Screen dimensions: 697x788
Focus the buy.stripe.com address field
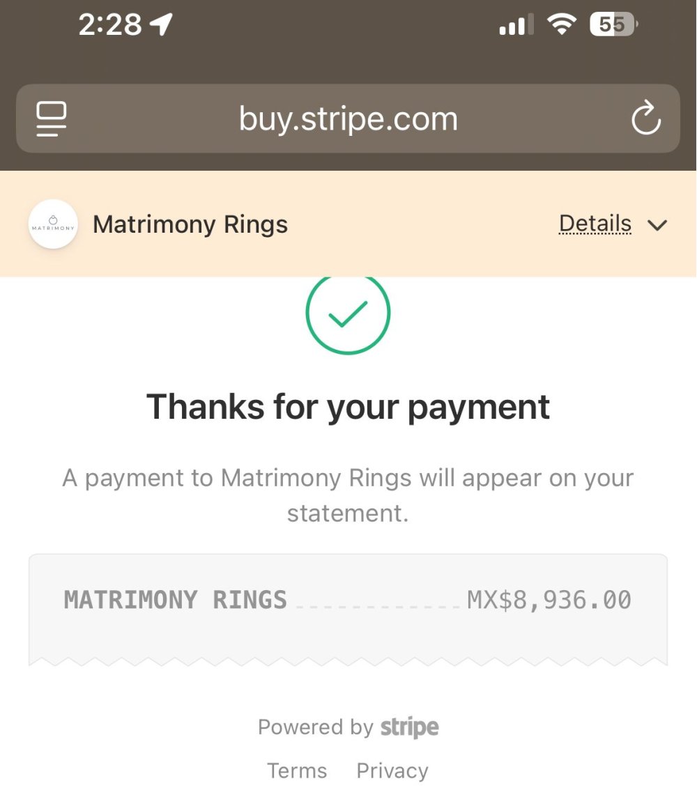click(x=348, y=119)
